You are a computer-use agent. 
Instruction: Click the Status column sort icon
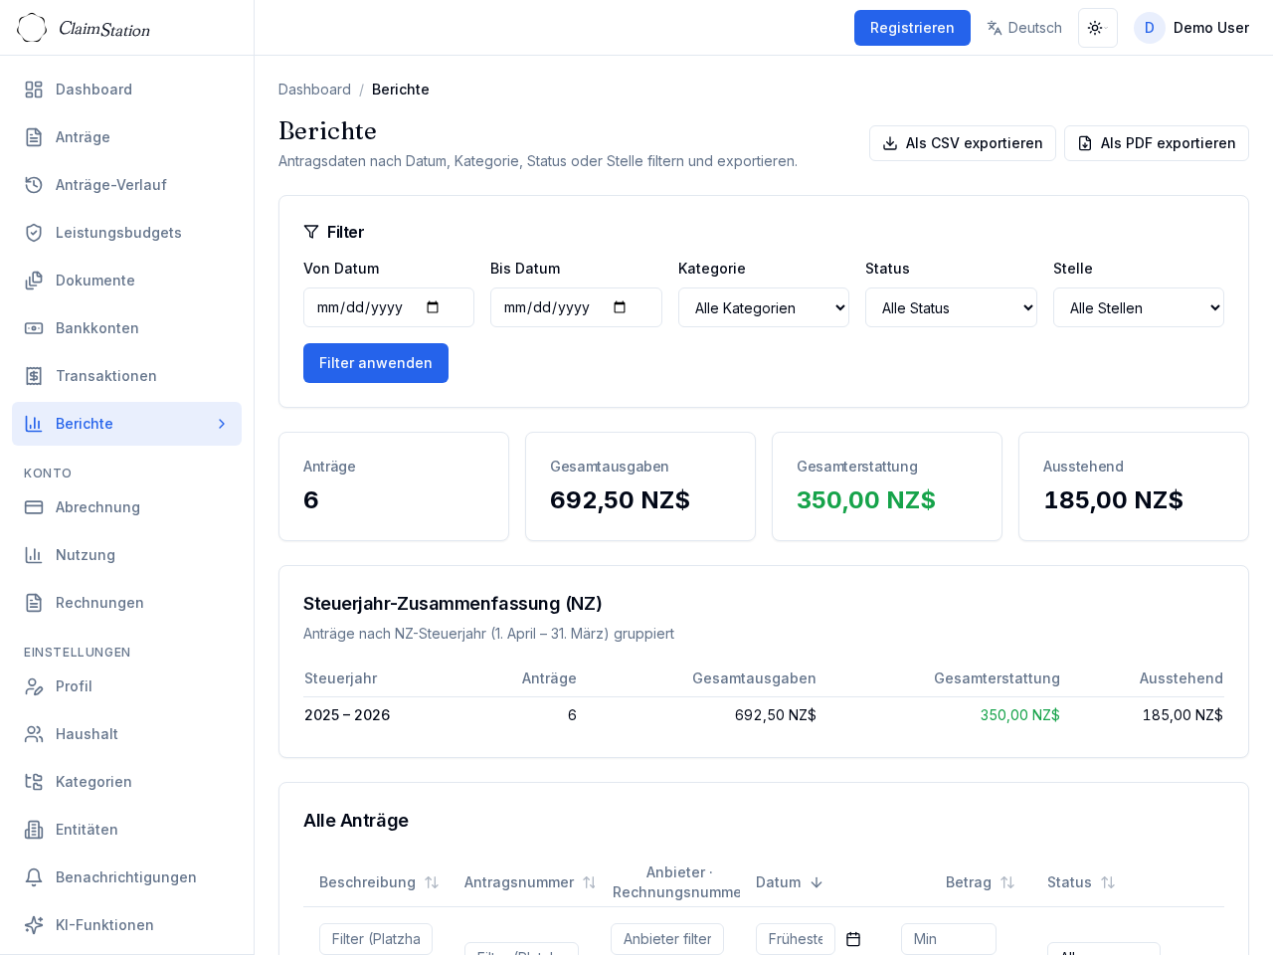[1108, 882]
